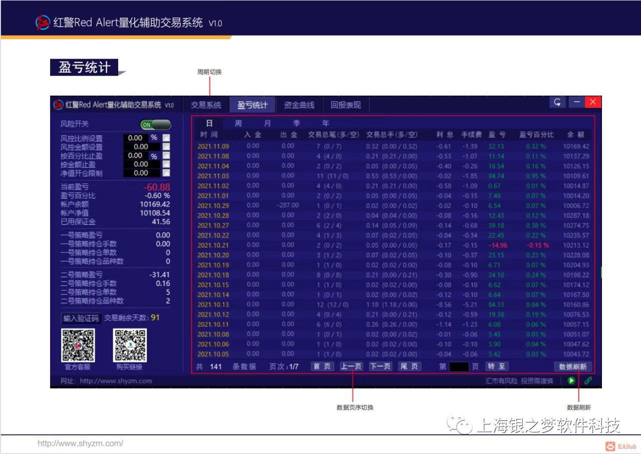
Task: Click the 41.56 used margin value
Action: [x=161, y=222]
